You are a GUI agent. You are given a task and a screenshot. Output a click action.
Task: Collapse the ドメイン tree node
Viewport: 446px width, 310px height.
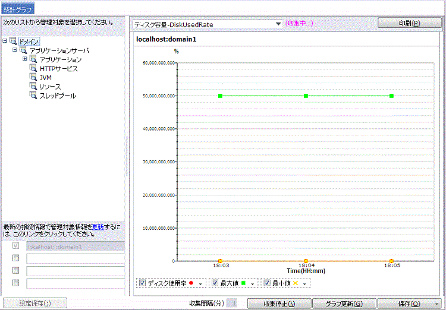[5, 42]
